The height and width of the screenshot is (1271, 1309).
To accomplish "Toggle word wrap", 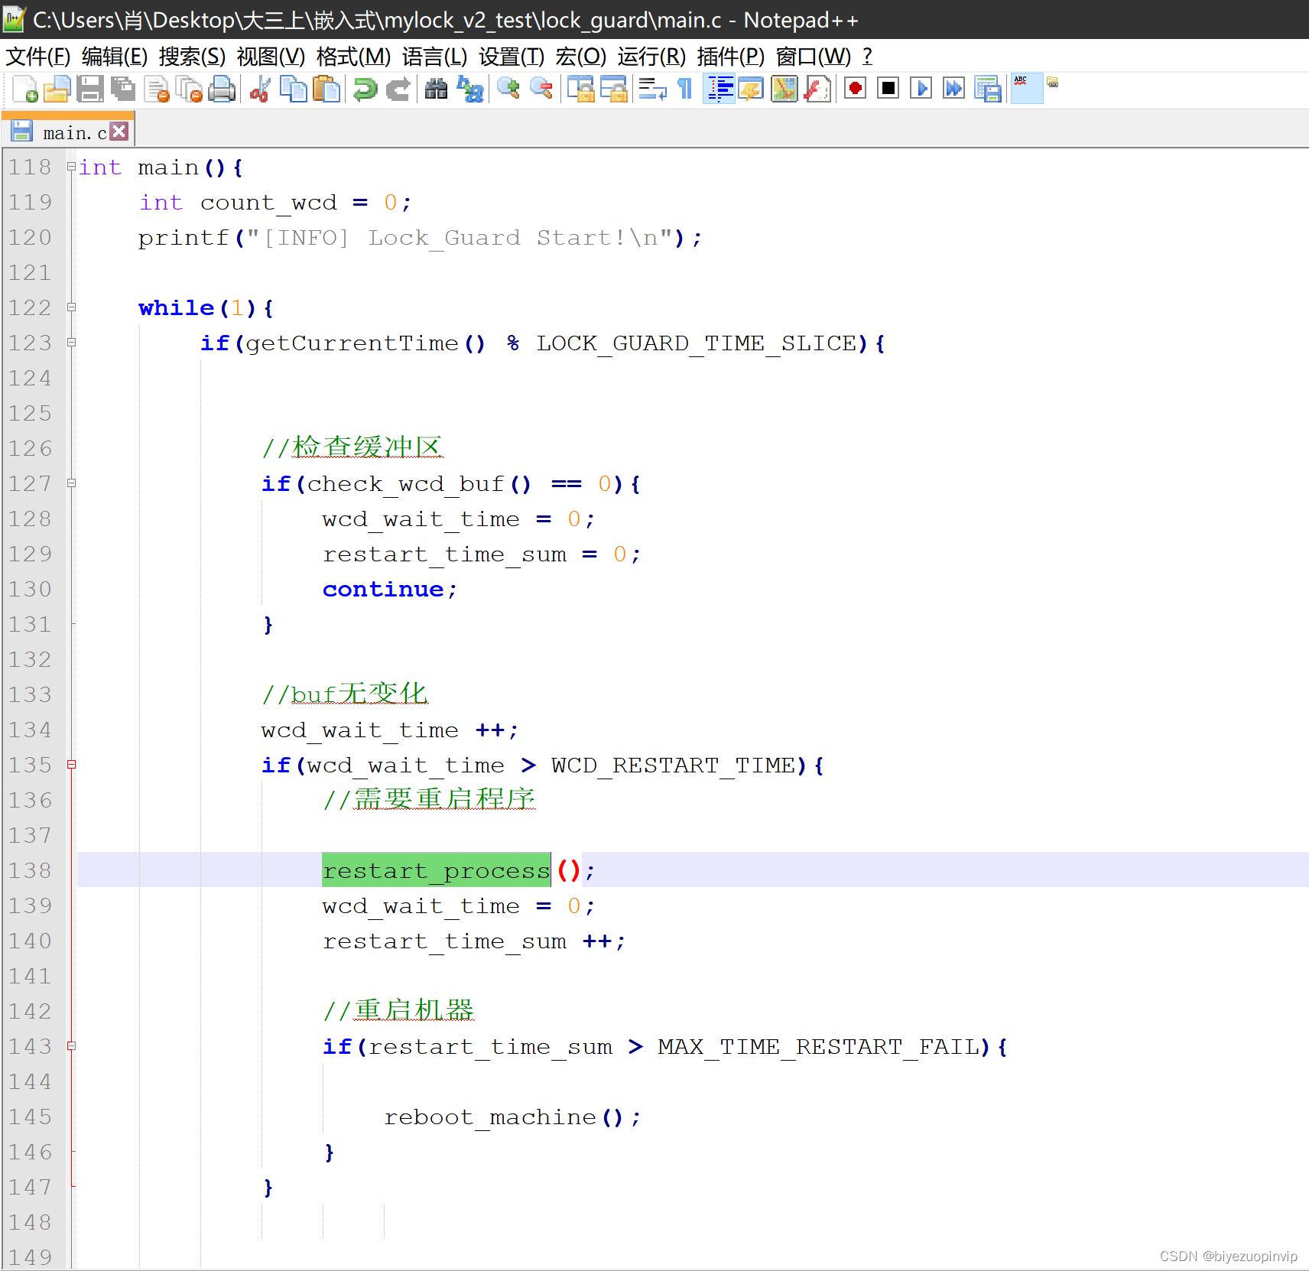I will point(652,89).
